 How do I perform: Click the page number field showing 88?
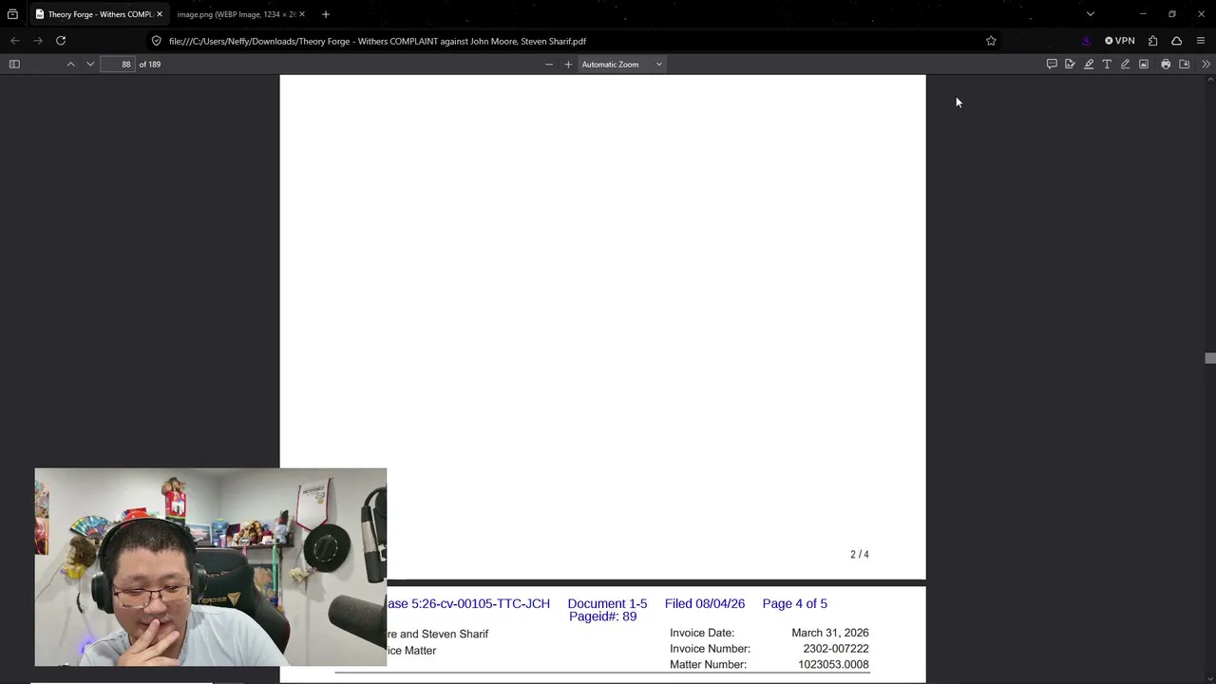(x=118, y=64)
